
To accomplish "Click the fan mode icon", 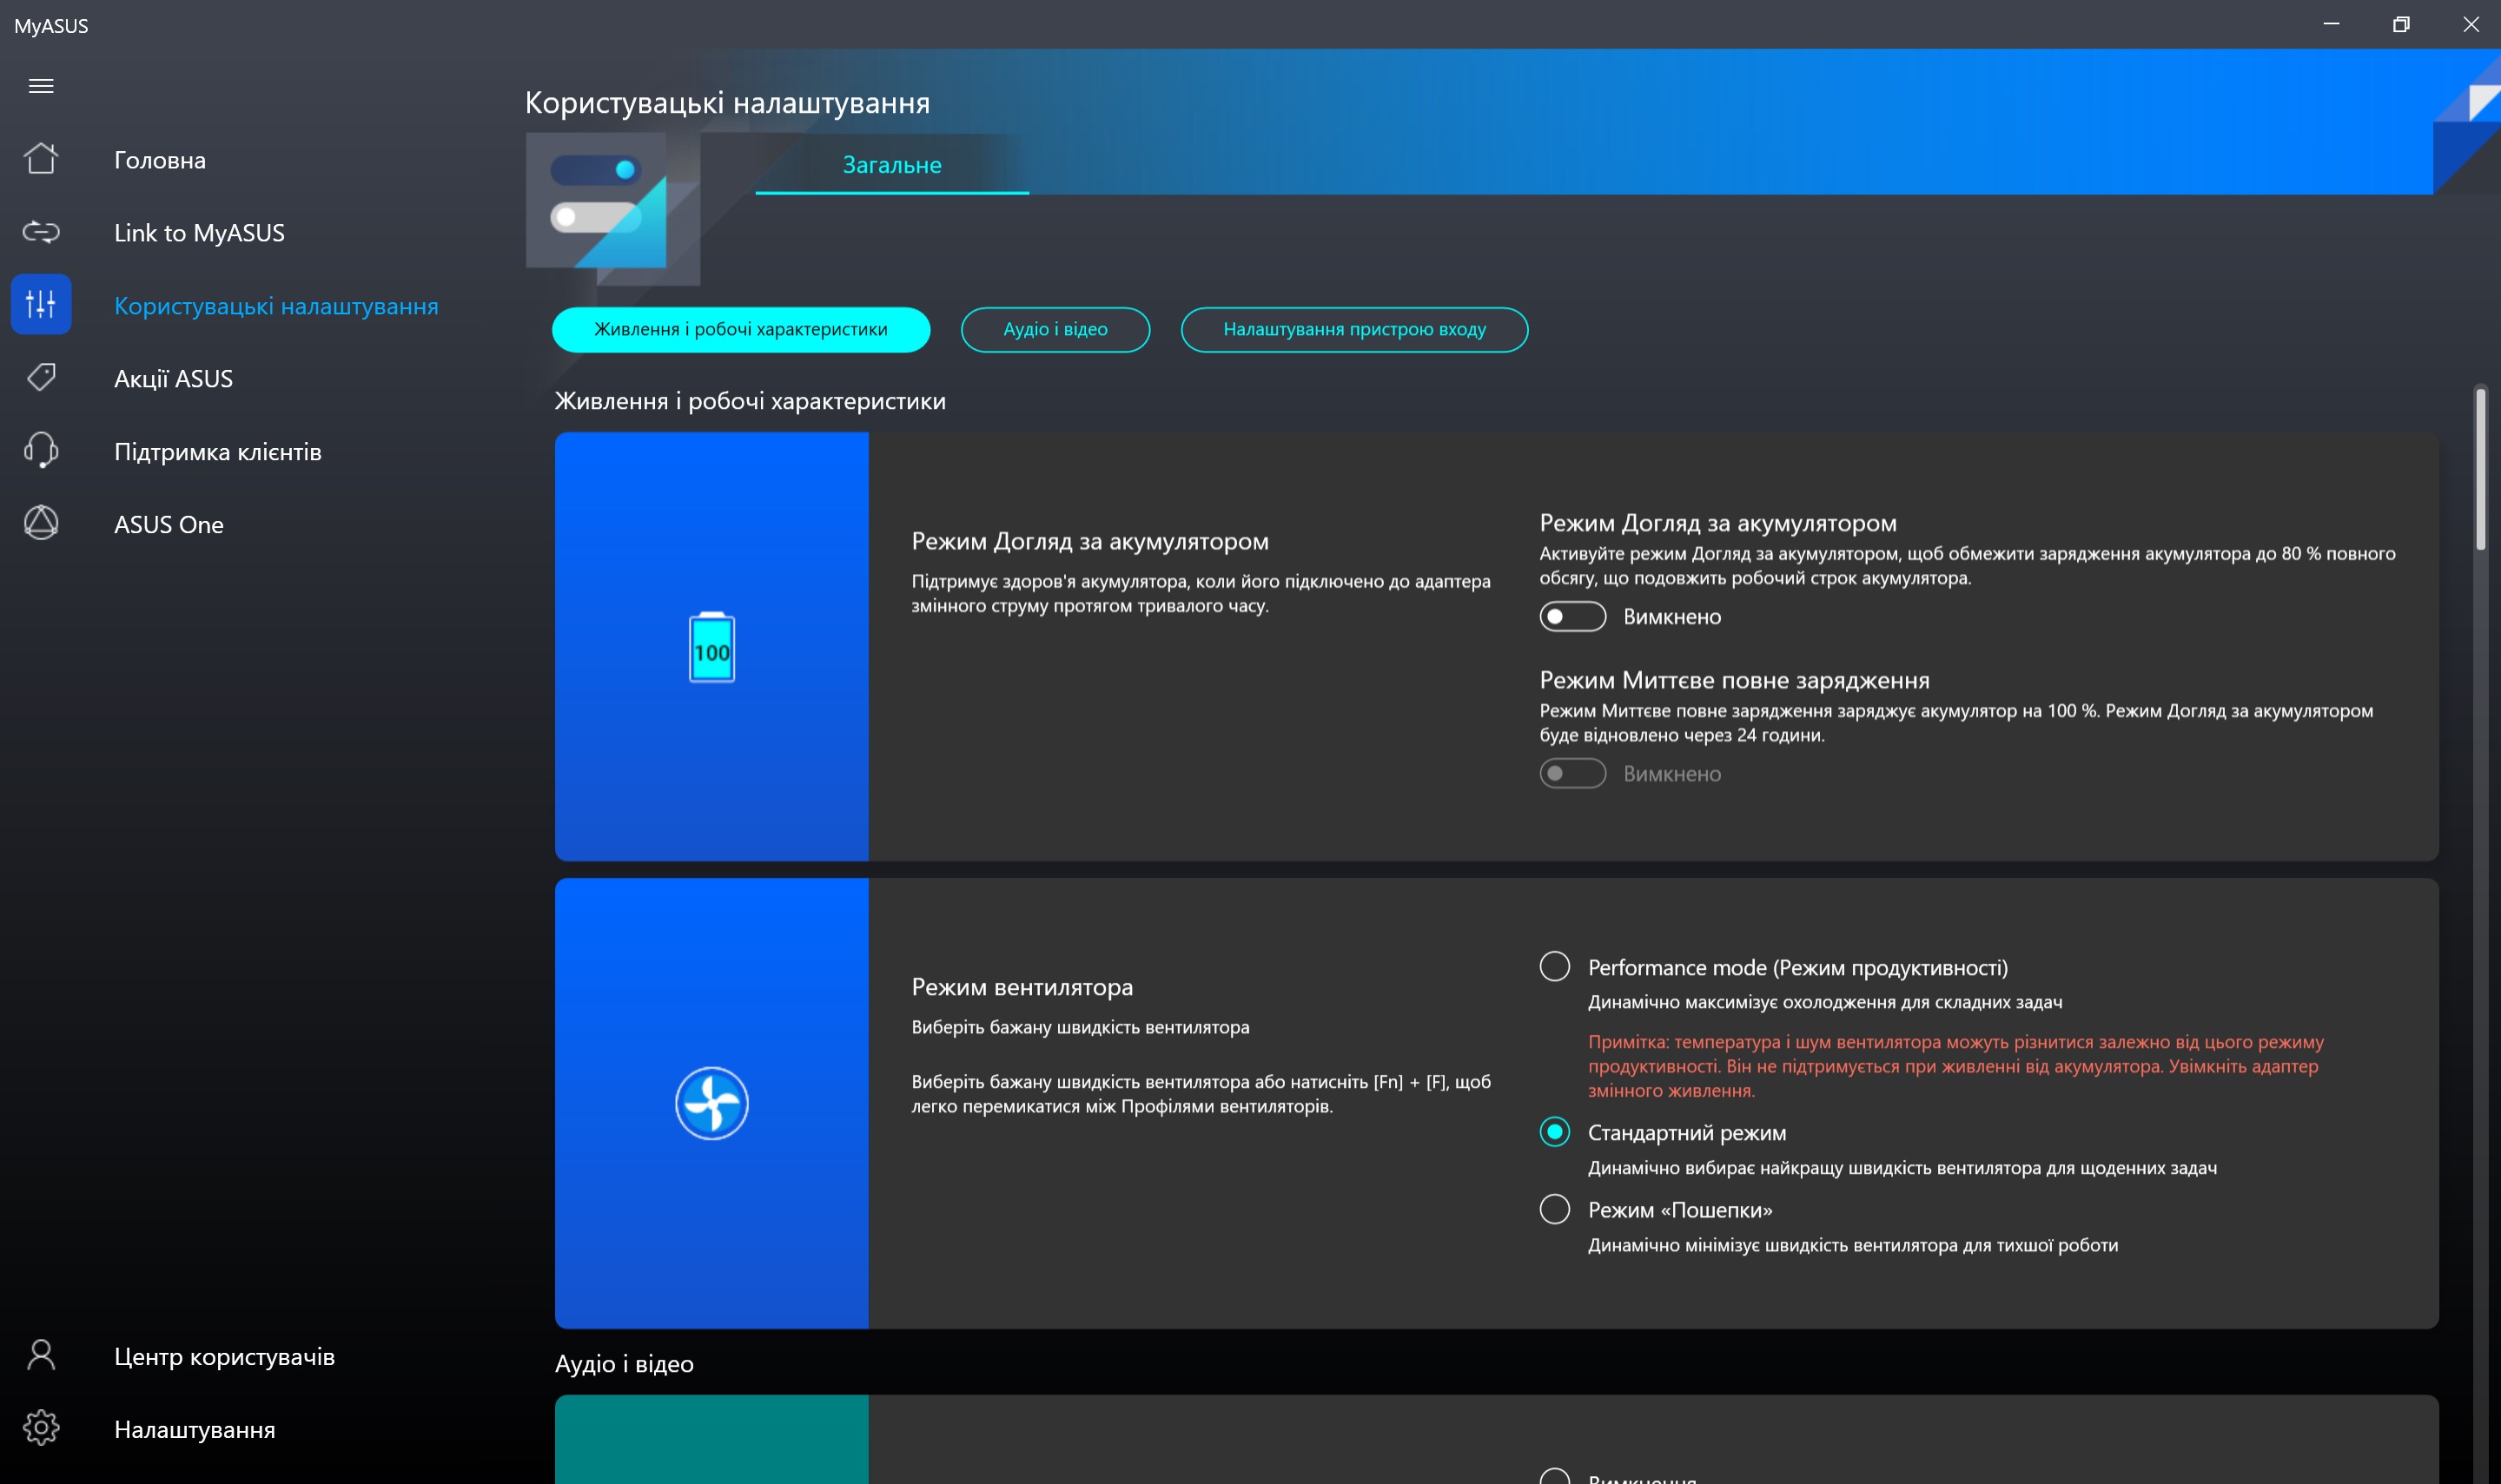I will [x=711, y=1103].
